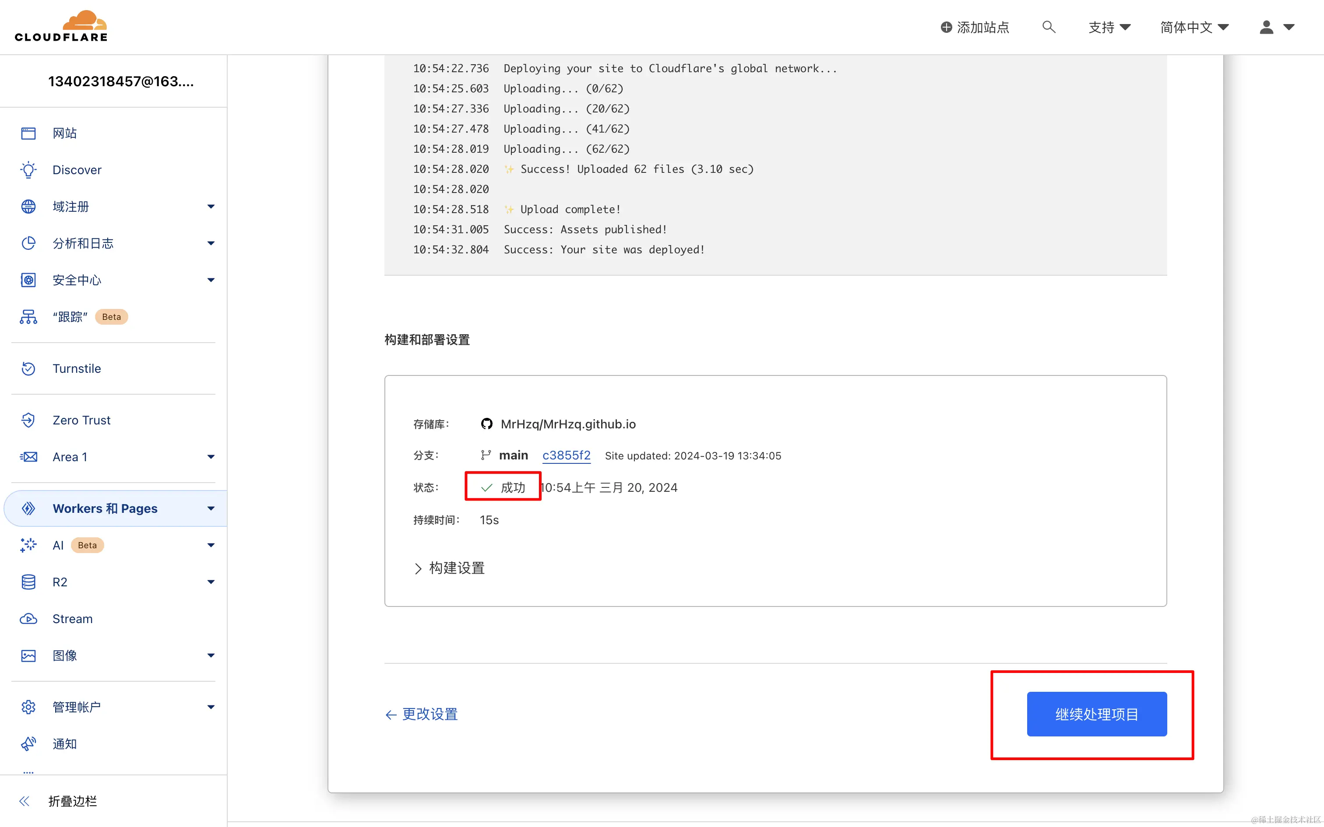The height and width of the screenshot is (827, 1324).
Task: Open the 简体中文 language dropdown
Action: tap(1194, 27)
